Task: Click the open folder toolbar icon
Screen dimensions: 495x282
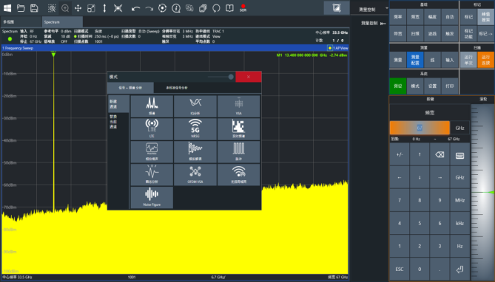Action: (x=21, y=8)
